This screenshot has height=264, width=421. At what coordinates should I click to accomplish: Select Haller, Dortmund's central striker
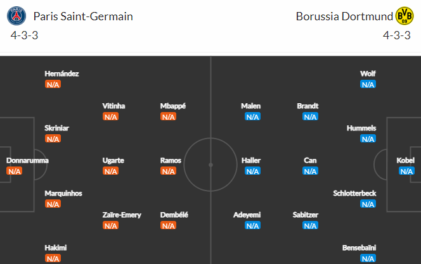pyautogui.click(x=252, y=160)
